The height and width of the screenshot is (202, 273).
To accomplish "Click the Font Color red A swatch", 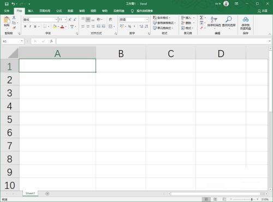I will pyautogui.click(x=62, y=27).
